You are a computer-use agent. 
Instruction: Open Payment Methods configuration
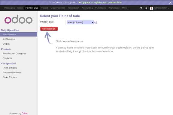tap(12, 72)
